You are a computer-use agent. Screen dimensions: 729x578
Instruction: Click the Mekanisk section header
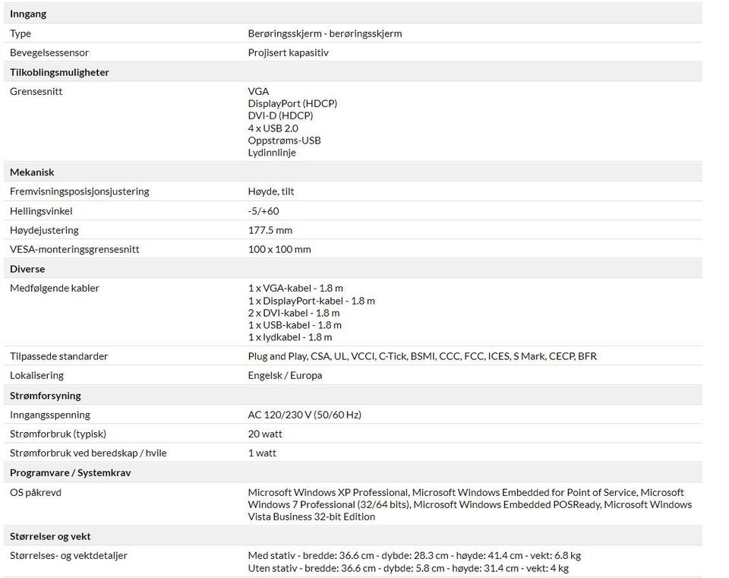(32, 172)
